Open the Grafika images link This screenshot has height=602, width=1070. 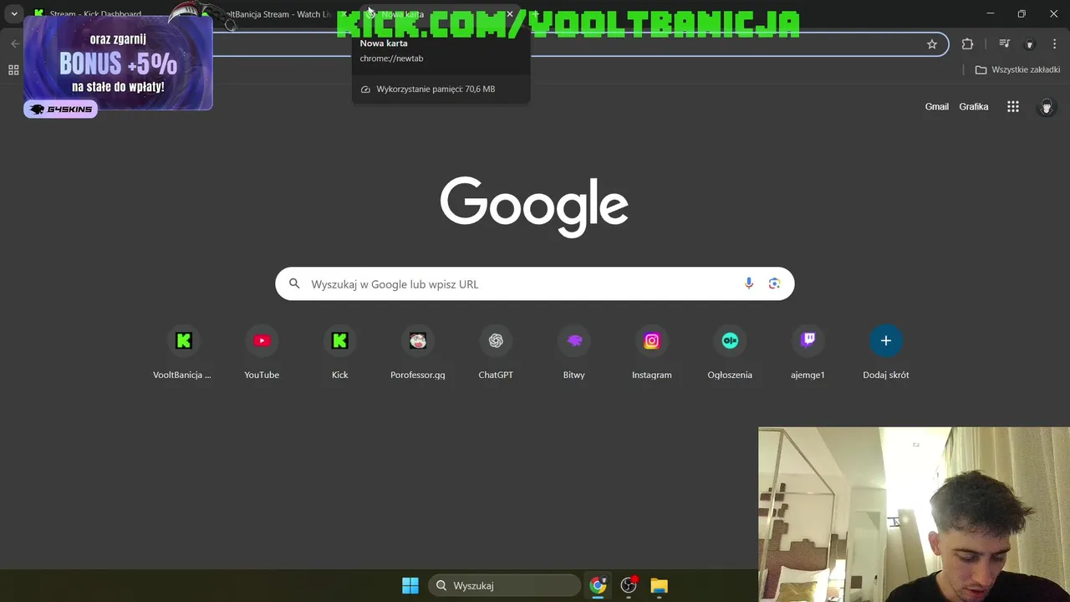(974, 106)
